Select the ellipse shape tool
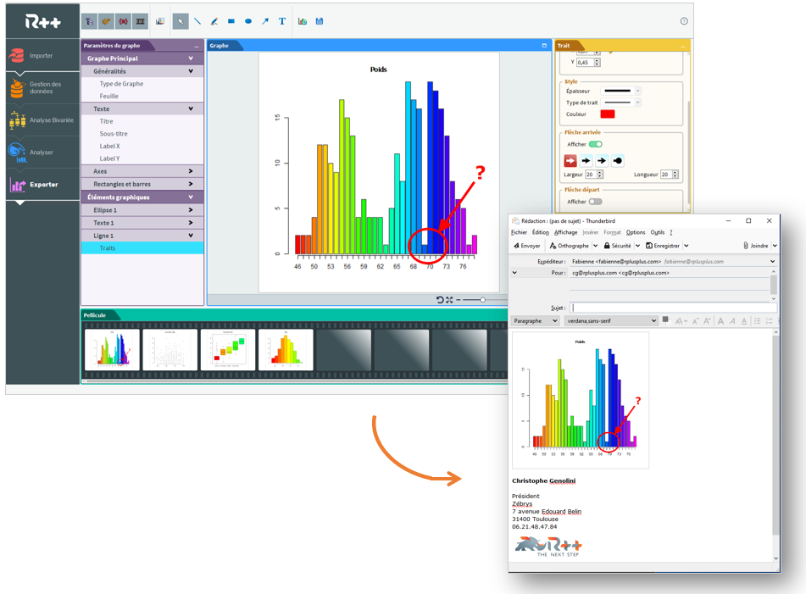Viewport: 806px width, 594px height. point(248,21)
